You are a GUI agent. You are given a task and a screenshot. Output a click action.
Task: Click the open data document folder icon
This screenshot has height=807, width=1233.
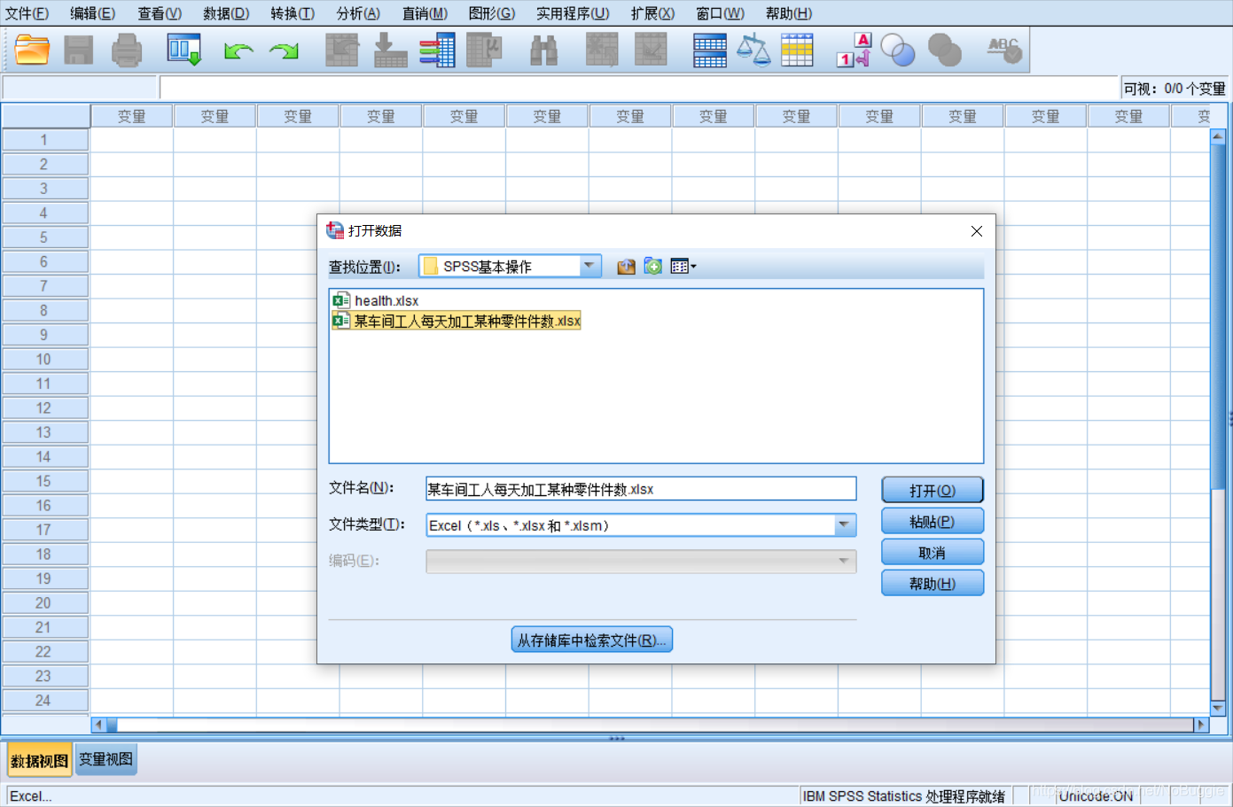(x=32, y=50)
